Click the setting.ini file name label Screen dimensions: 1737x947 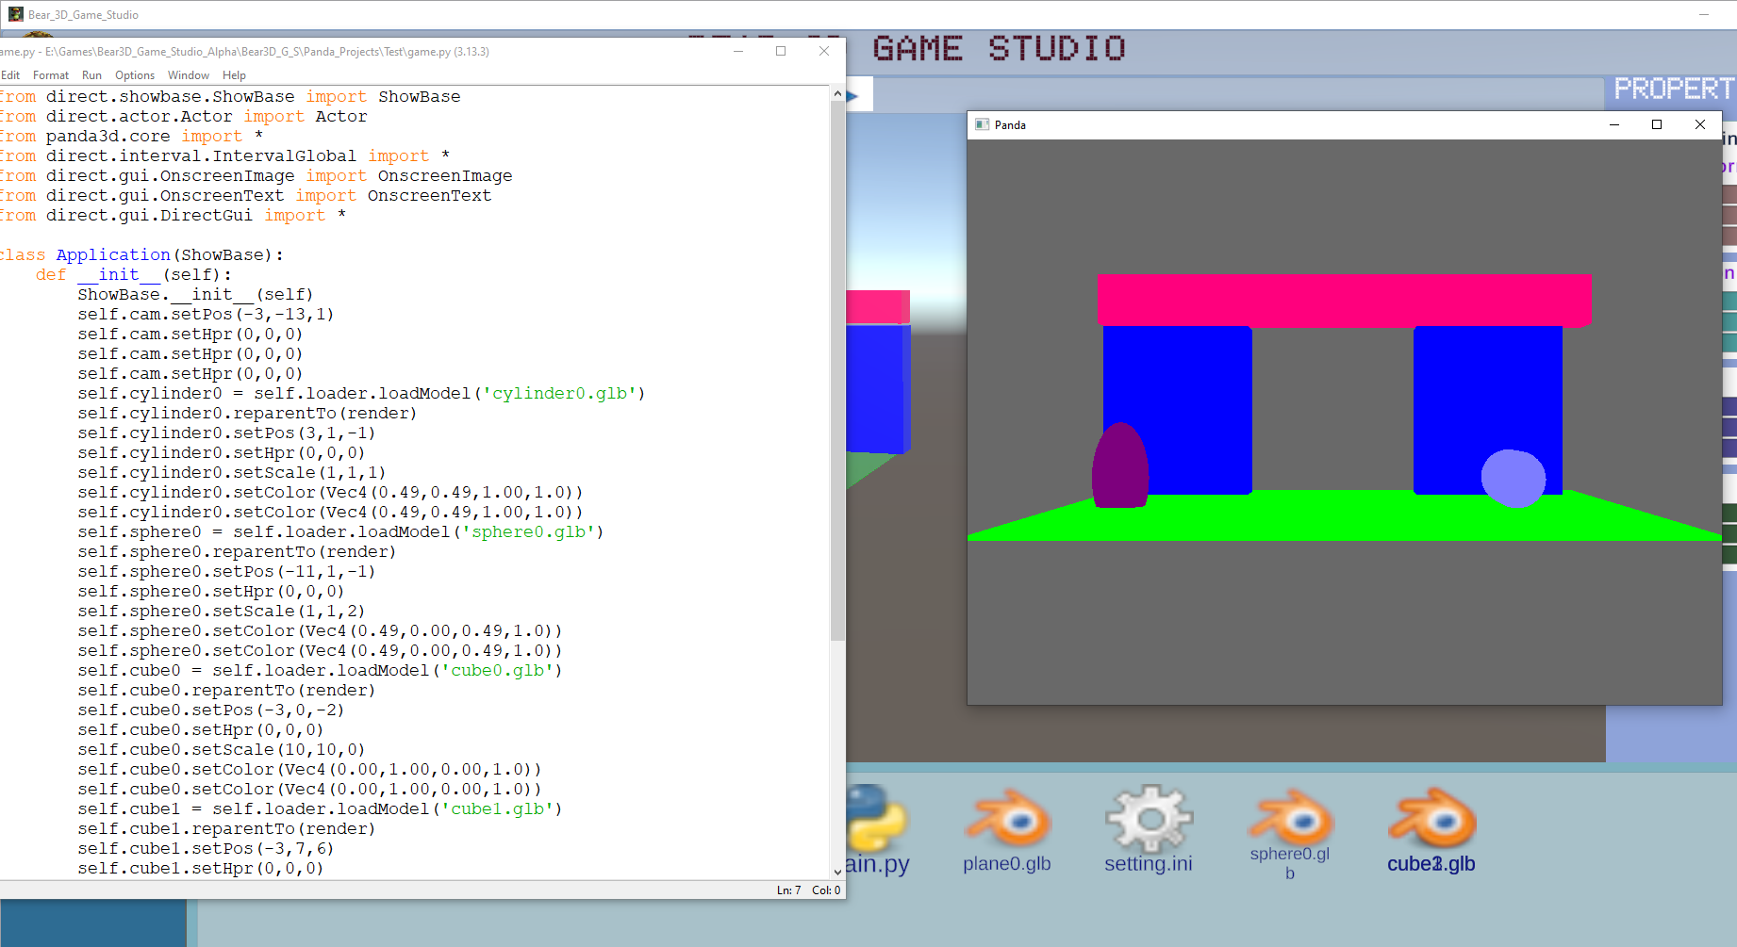[1149, 864]
